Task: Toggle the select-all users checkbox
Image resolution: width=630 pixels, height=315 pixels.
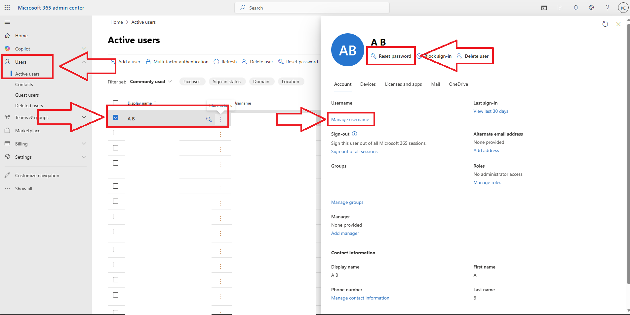Action: point(116,103)
